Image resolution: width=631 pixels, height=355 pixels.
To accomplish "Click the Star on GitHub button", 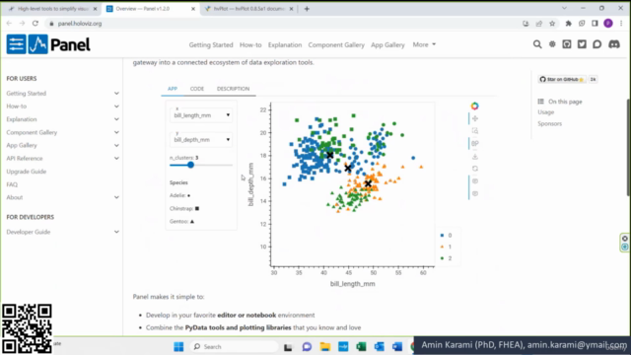I will (x=562, y=79).
